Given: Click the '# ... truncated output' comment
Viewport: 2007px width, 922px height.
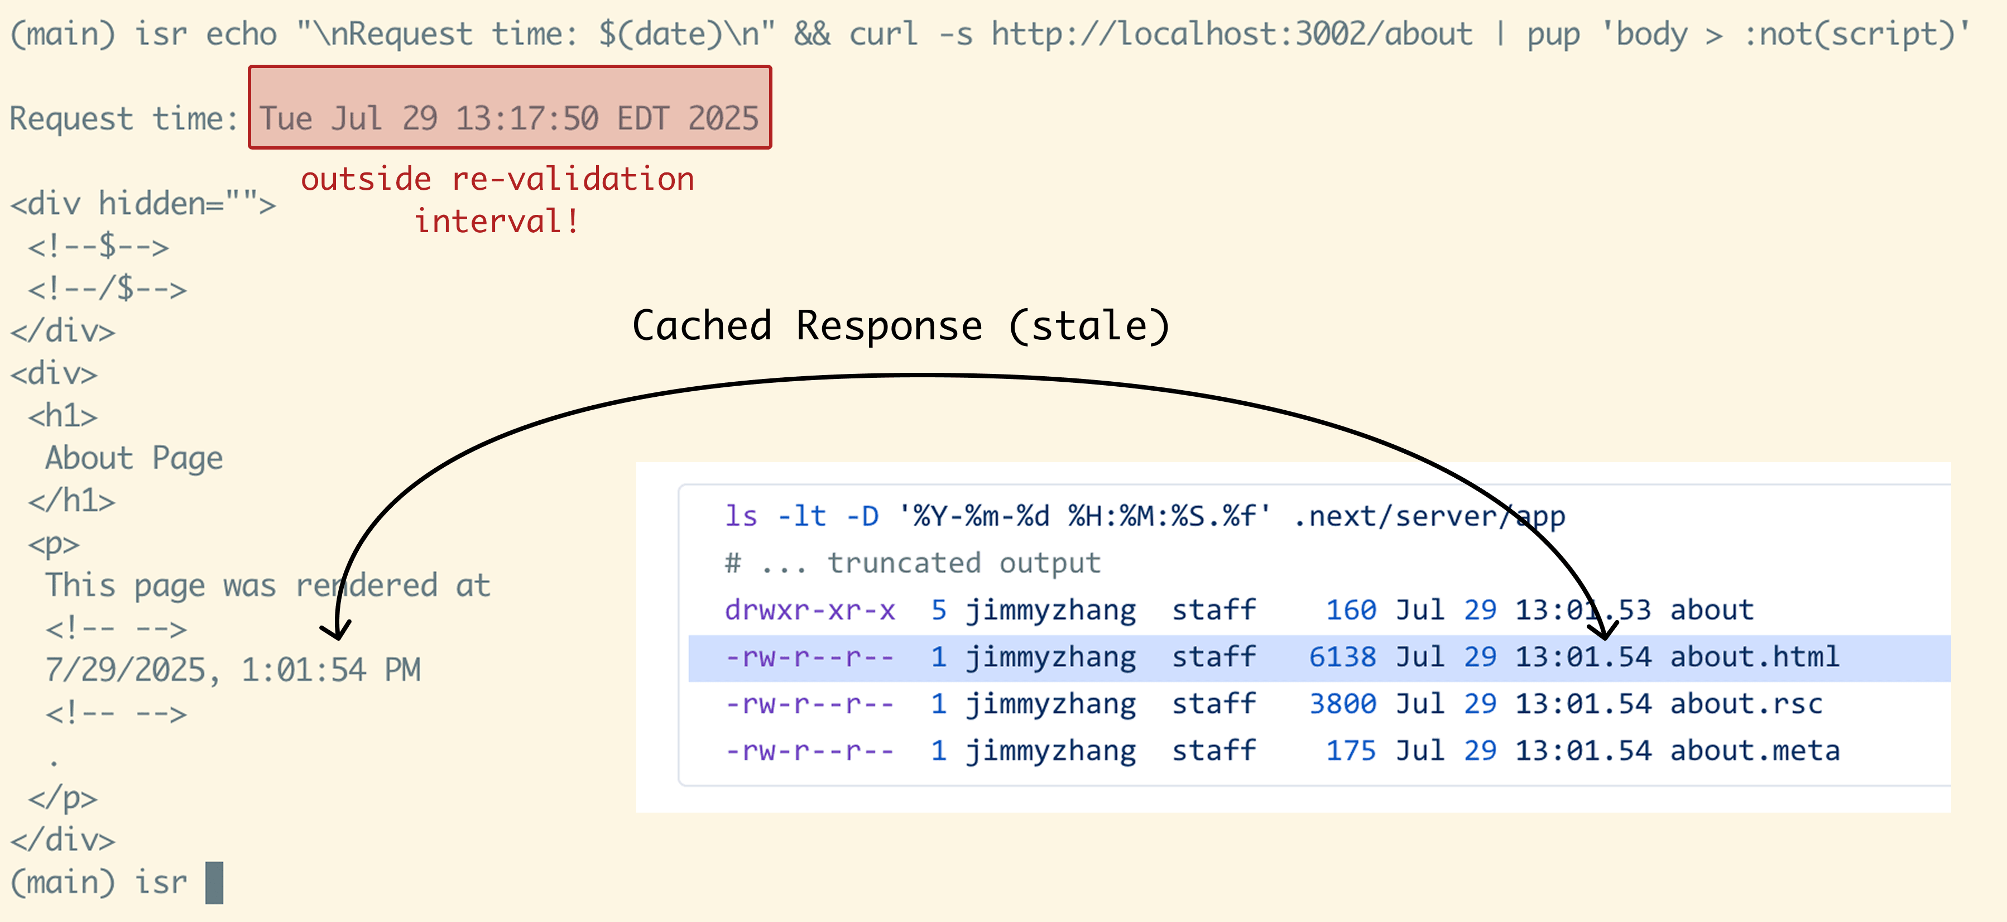Looking at the screenshot, I should pos(913,563).
